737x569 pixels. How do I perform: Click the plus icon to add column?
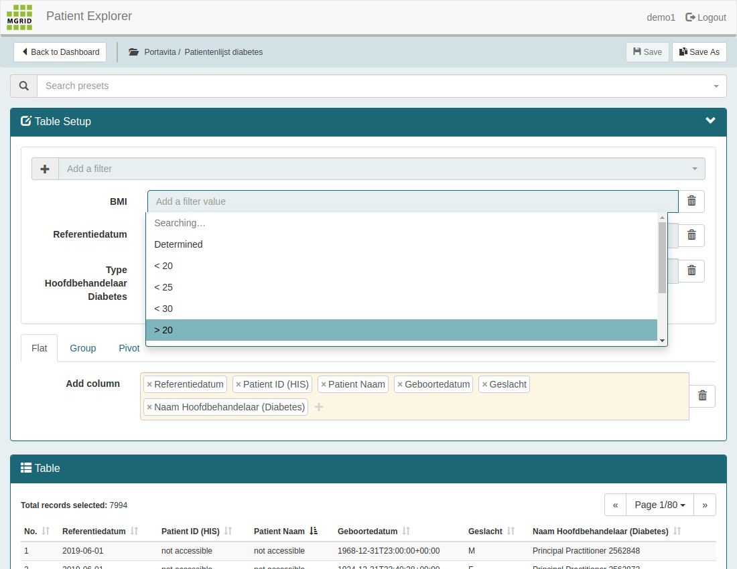[x=319, y=407]
